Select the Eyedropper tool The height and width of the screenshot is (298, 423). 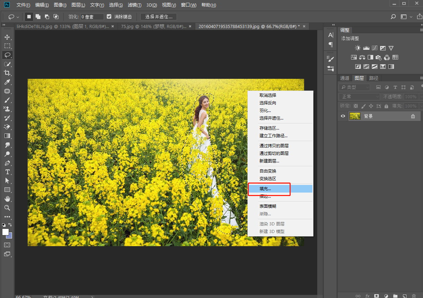(7, 82)
